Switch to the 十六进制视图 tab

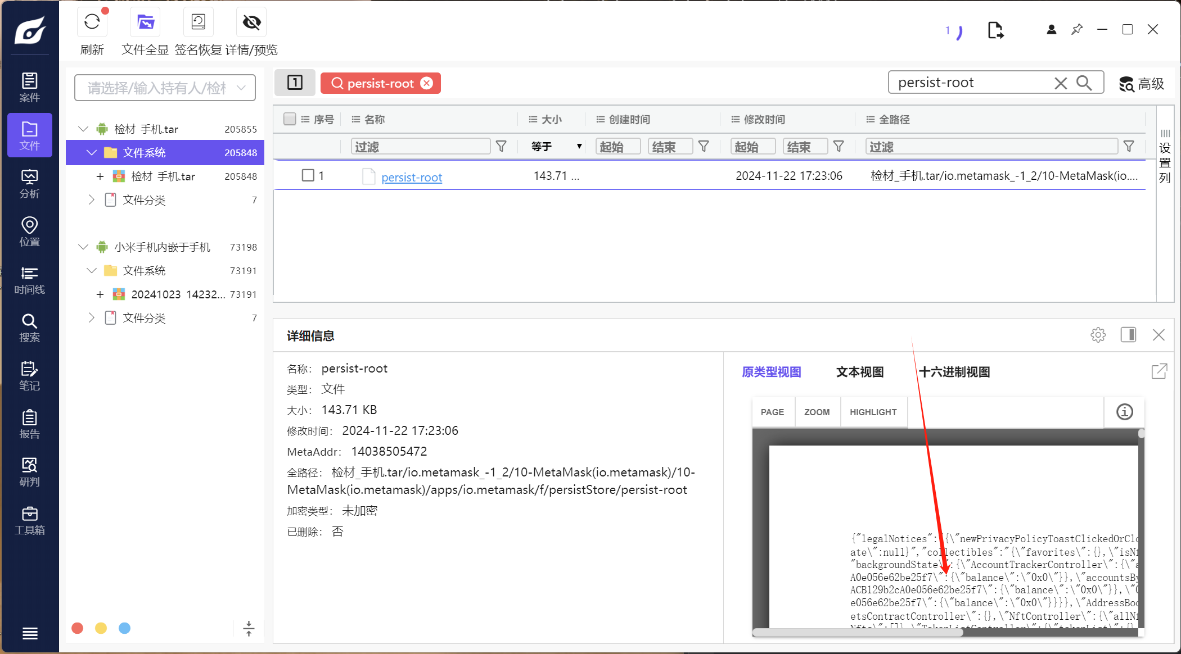[x=954, y=372]
